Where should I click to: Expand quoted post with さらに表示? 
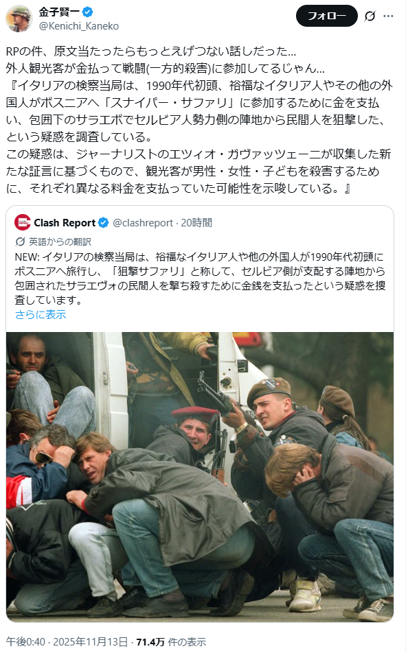point(41,315)
